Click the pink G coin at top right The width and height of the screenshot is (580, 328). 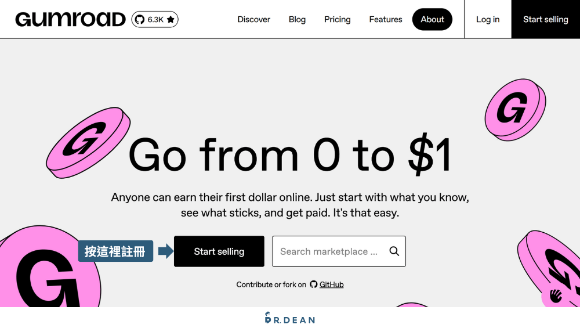[x=514, y=110]
